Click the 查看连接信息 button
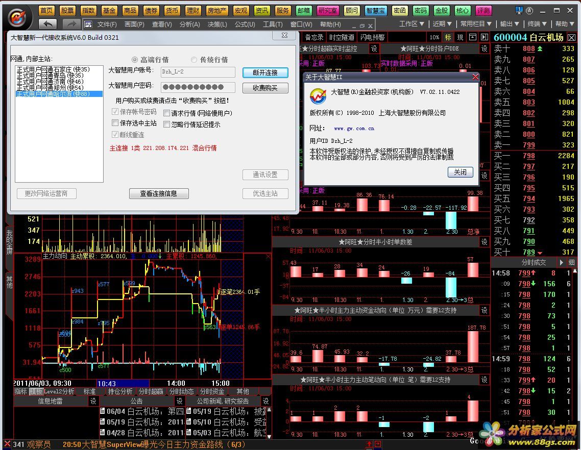 pyautogui.click(x=159, y=193)
